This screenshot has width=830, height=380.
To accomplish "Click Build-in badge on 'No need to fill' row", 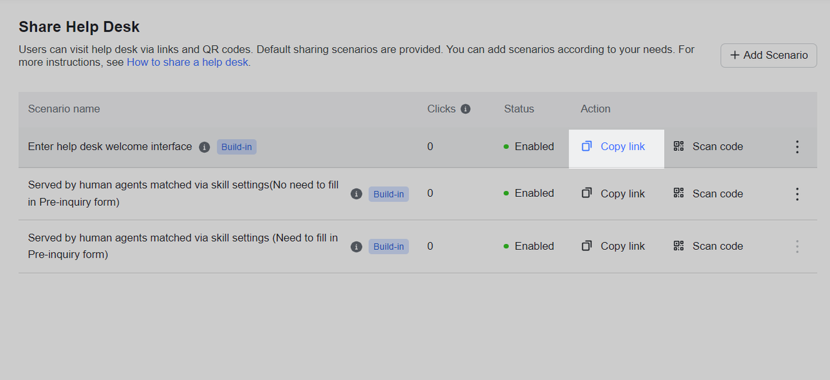I will click(x=388, y=194).
